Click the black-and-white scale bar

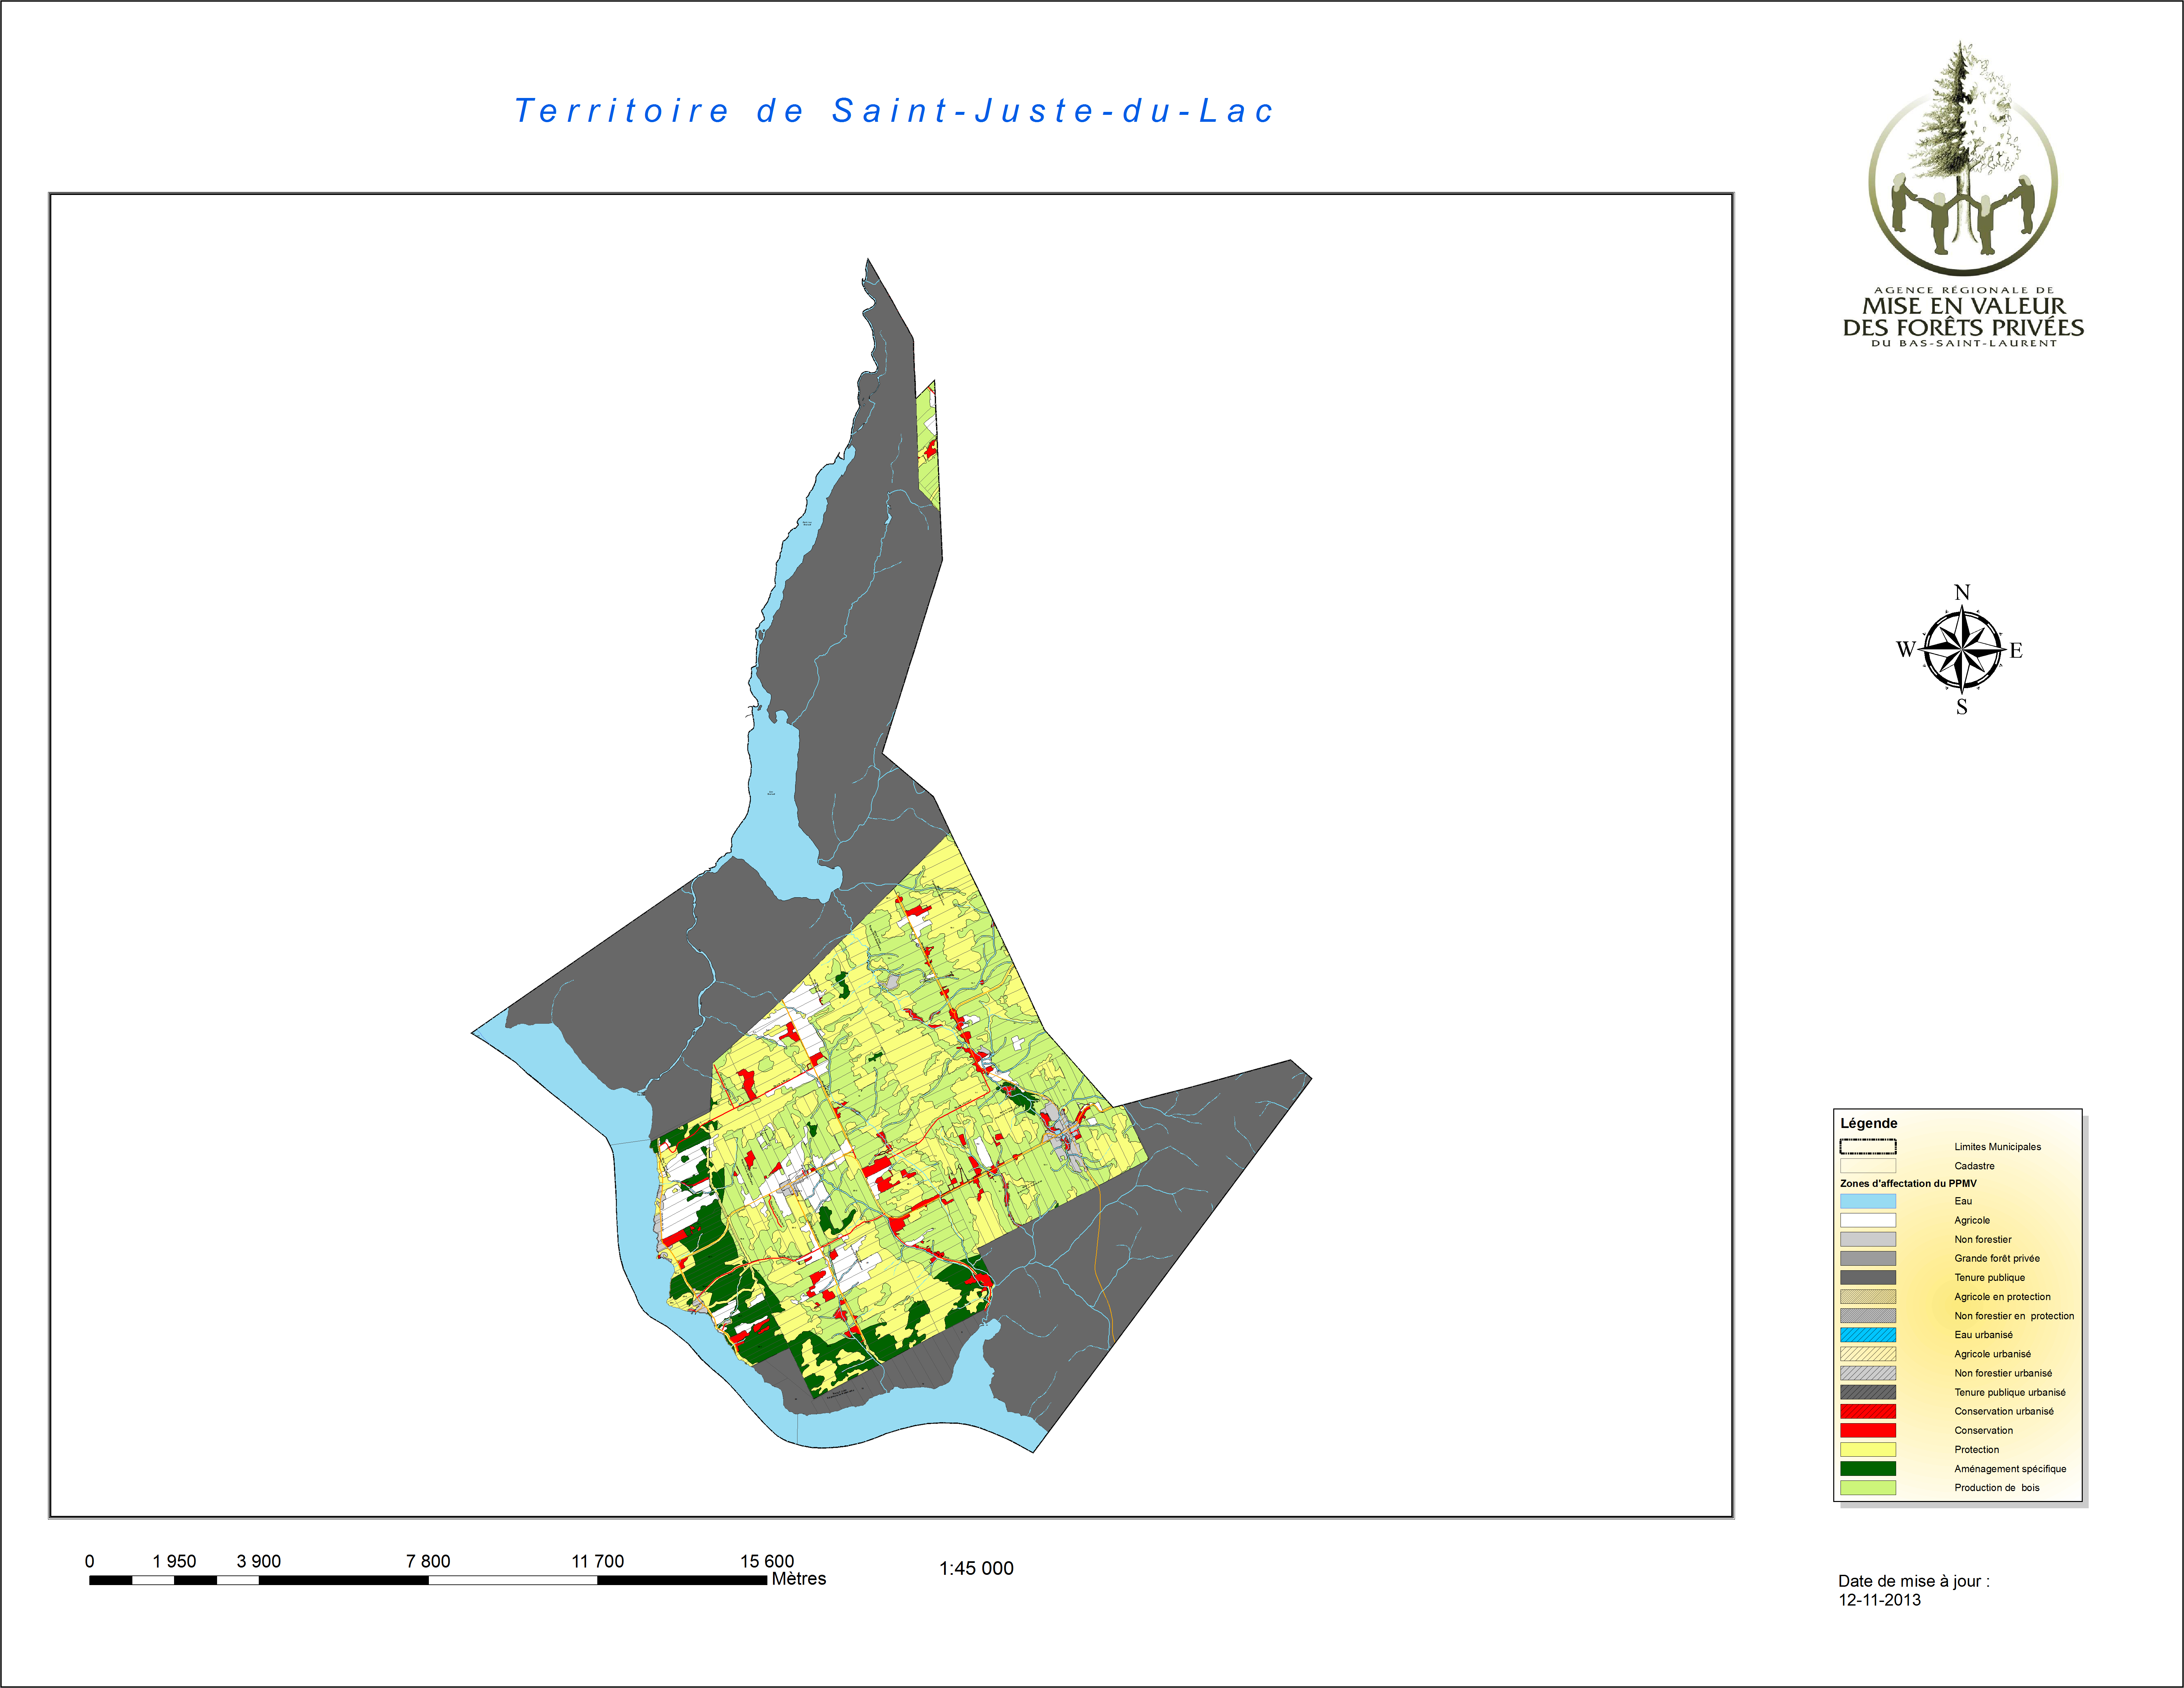point(428,1580)
